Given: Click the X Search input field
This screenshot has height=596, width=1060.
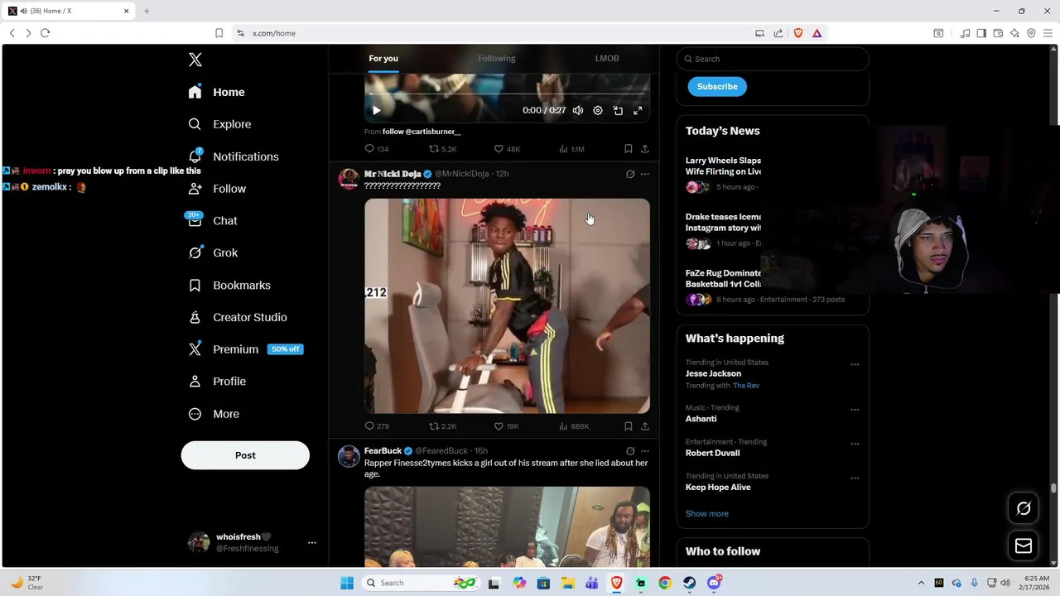Looking at the screenshot, I should (773, 59).
